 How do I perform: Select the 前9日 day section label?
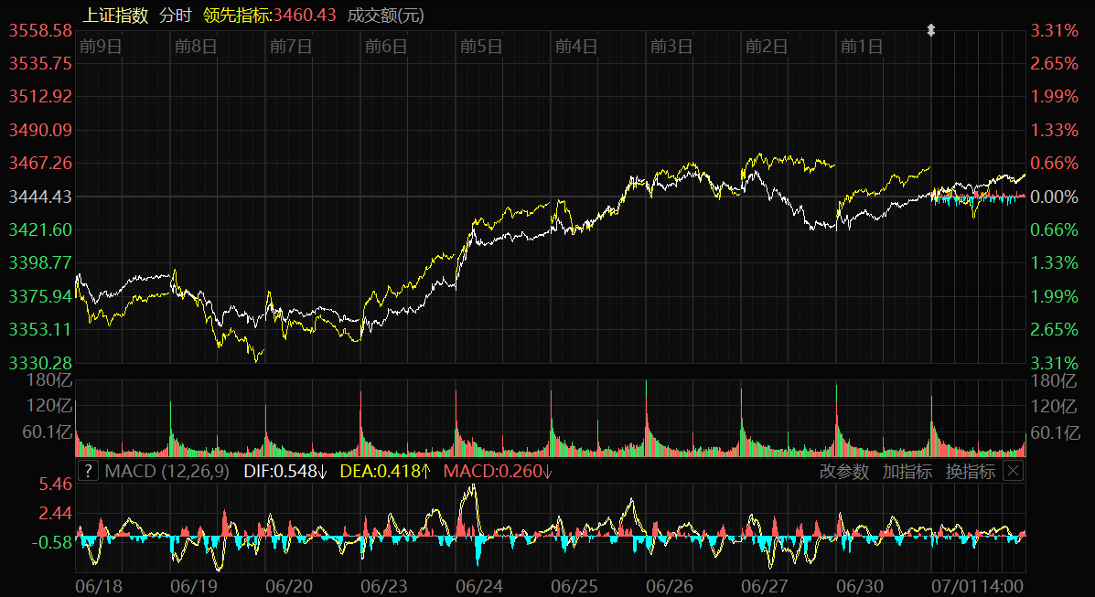[101, 47]
